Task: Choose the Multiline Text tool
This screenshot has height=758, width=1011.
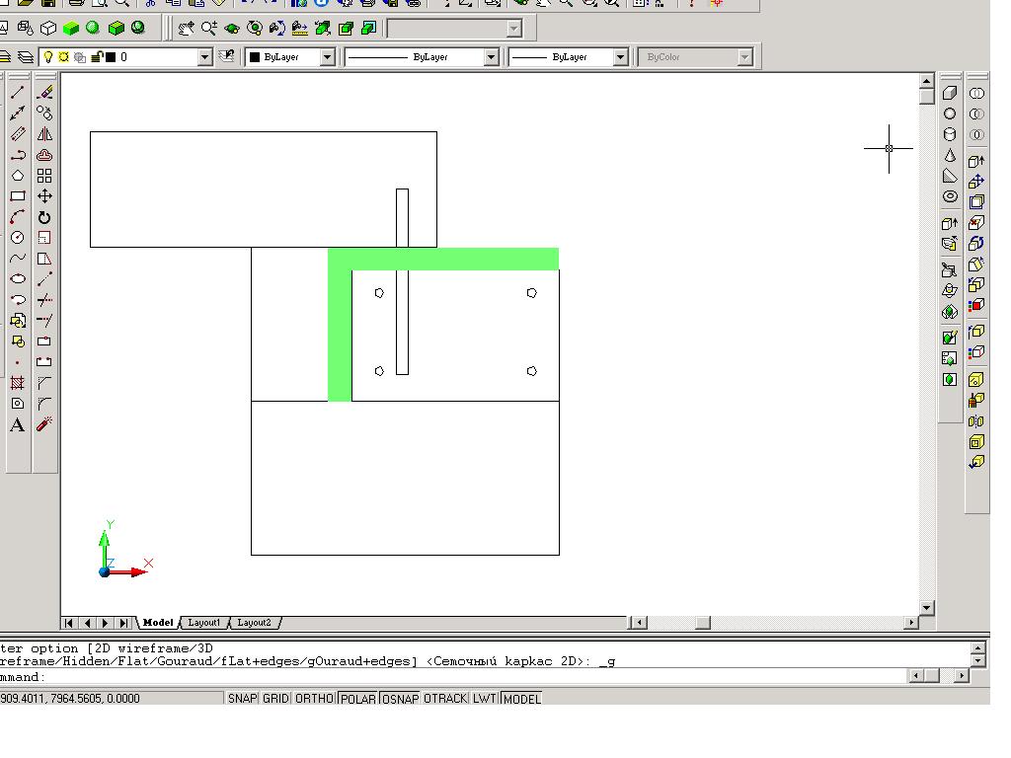Action: 18,424
